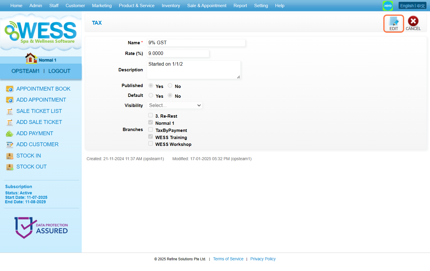Select Yes for Default radio button
The width and height of the screenshot is (430, 271).
coord(151,95)
